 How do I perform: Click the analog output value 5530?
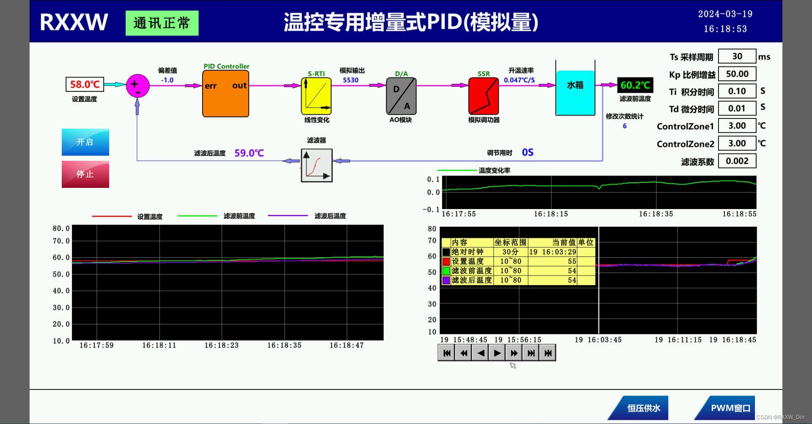(351, 80)
